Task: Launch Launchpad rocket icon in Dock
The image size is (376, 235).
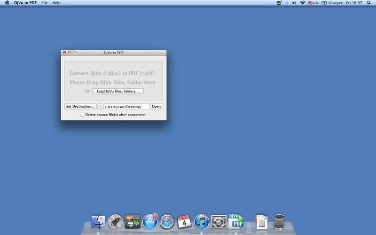Action: (115, 221)
